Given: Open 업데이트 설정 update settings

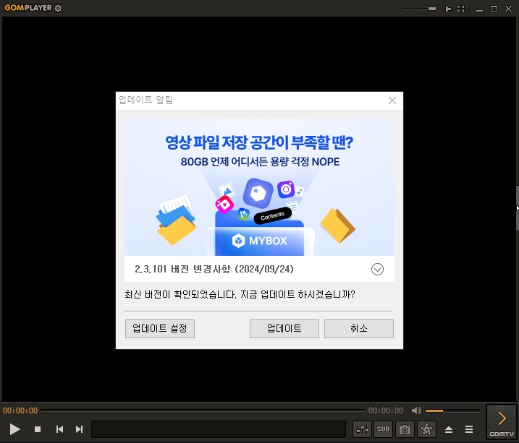Looking at the screenshot, I should click(160, 328).
